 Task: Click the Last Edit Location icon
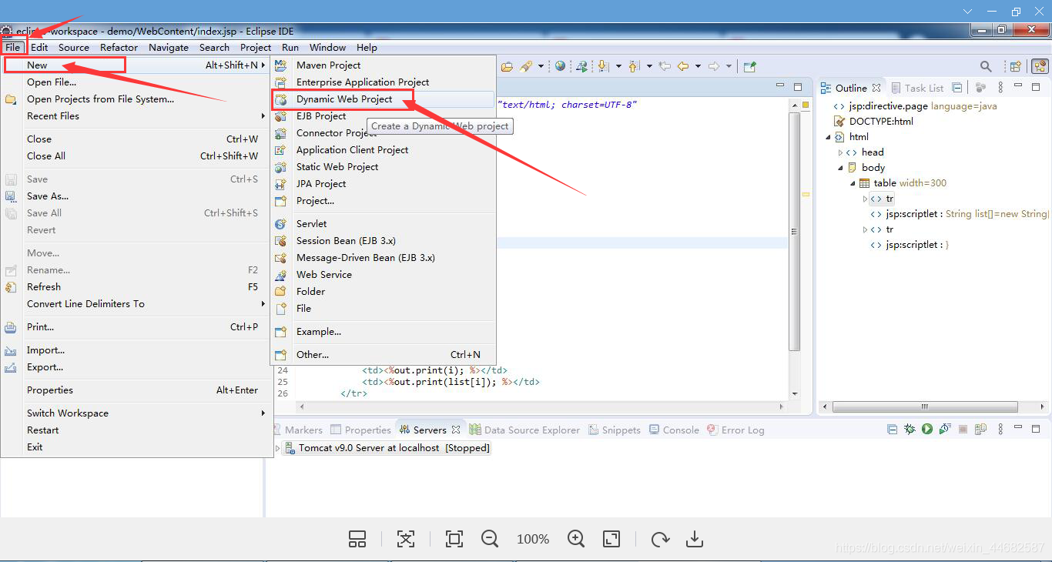coord(665,66)
